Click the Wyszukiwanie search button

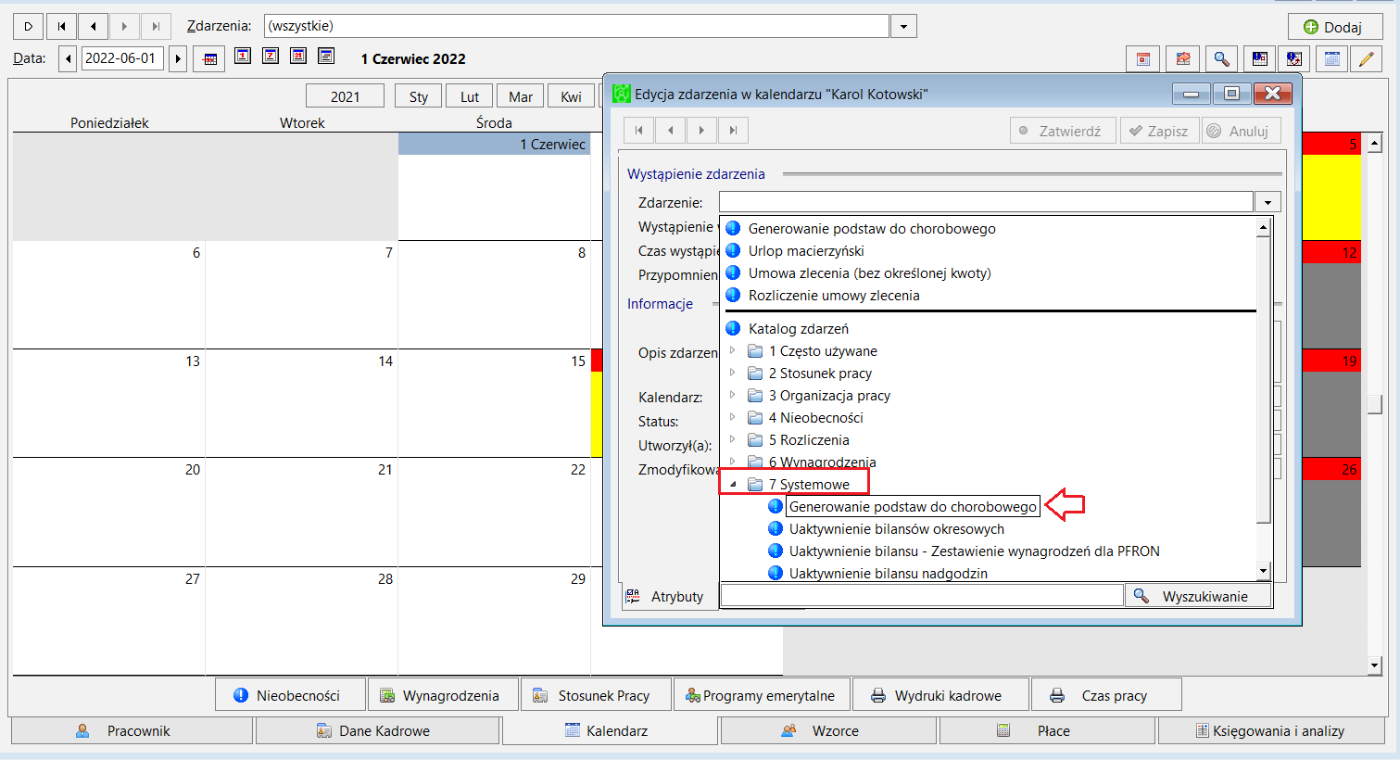[x=1199, y=596]
